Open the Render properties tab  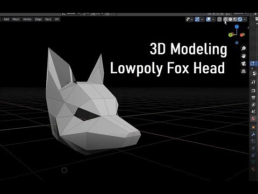pyautogui.click(x=253, y=91)
